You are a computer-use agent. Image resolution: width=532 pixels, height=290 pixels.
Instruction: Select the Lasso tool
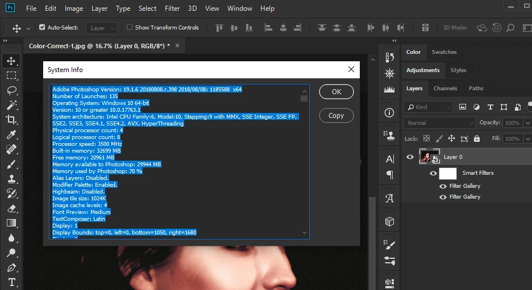pos(11,90)
